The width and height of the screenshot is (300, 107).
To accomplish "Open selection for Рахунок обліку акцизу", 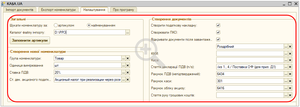I will tap(286, 88).
